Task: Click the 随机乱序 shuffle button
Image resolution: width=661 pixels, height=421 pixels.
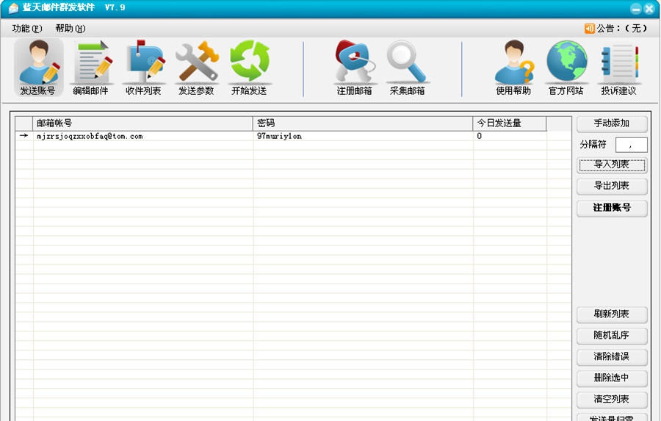Action: click(612, 335)
